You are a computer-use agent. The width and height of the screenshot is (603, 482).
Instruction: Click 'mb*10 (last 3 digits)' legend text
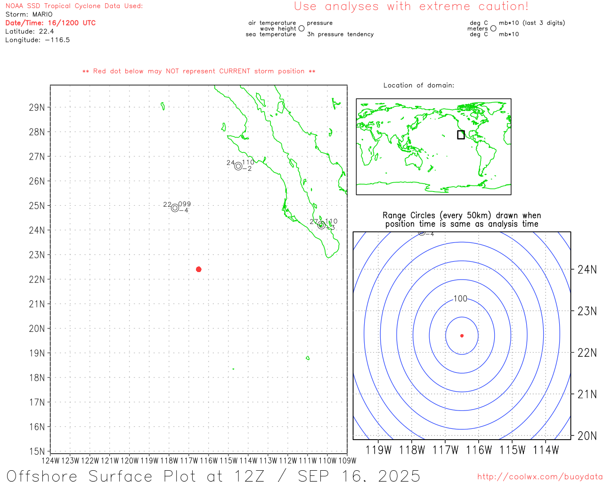point(532,23)
